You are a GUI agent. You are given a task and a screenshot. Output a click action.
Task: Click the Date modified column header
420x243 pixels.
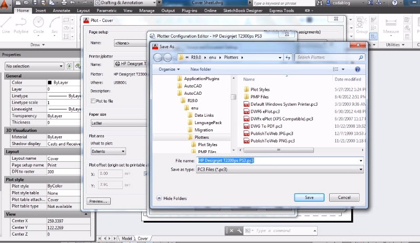pos(348,80)
